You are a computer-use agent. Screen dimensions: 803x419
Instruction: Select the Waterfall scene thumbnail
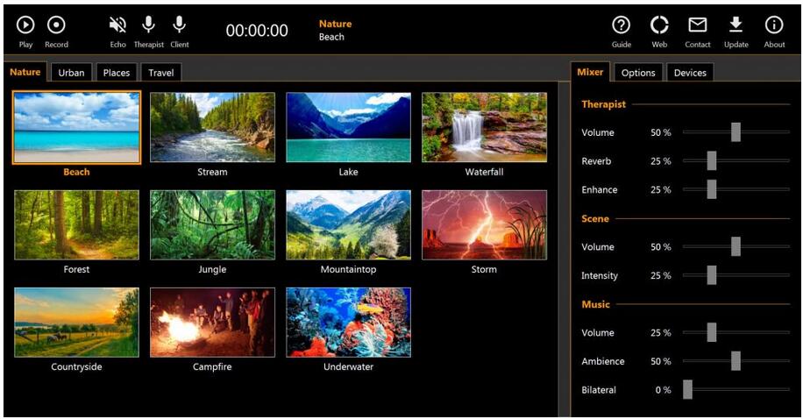click(484, 128)
